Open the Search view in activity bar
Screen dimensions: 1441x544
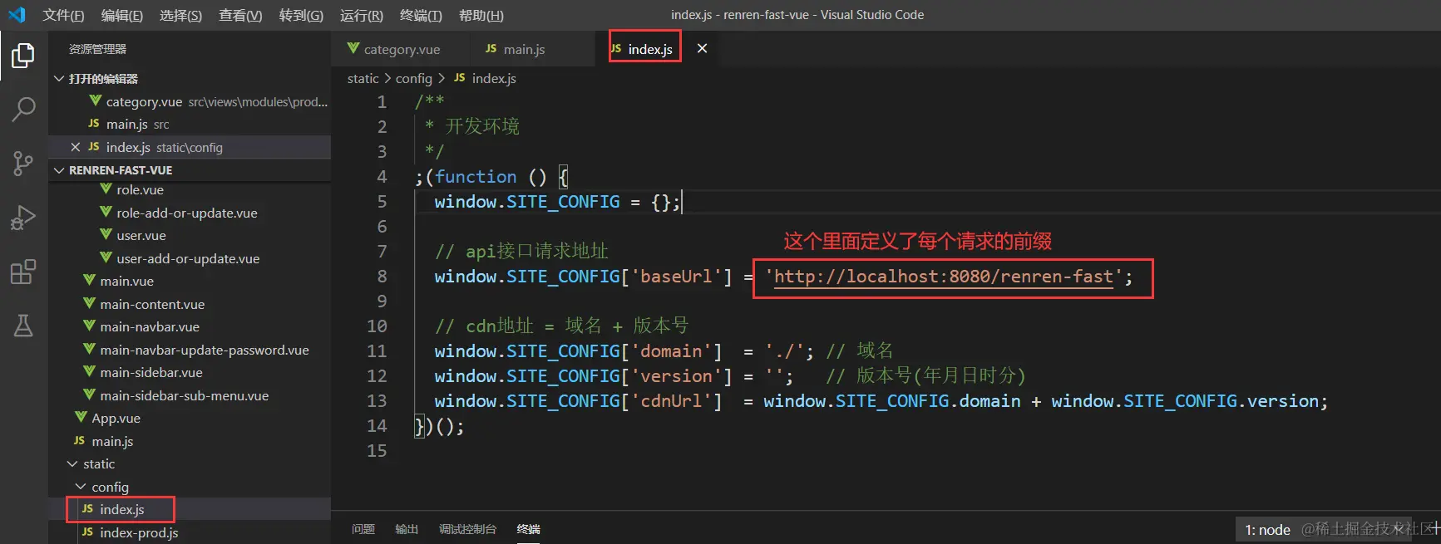(x=23, y=109)
